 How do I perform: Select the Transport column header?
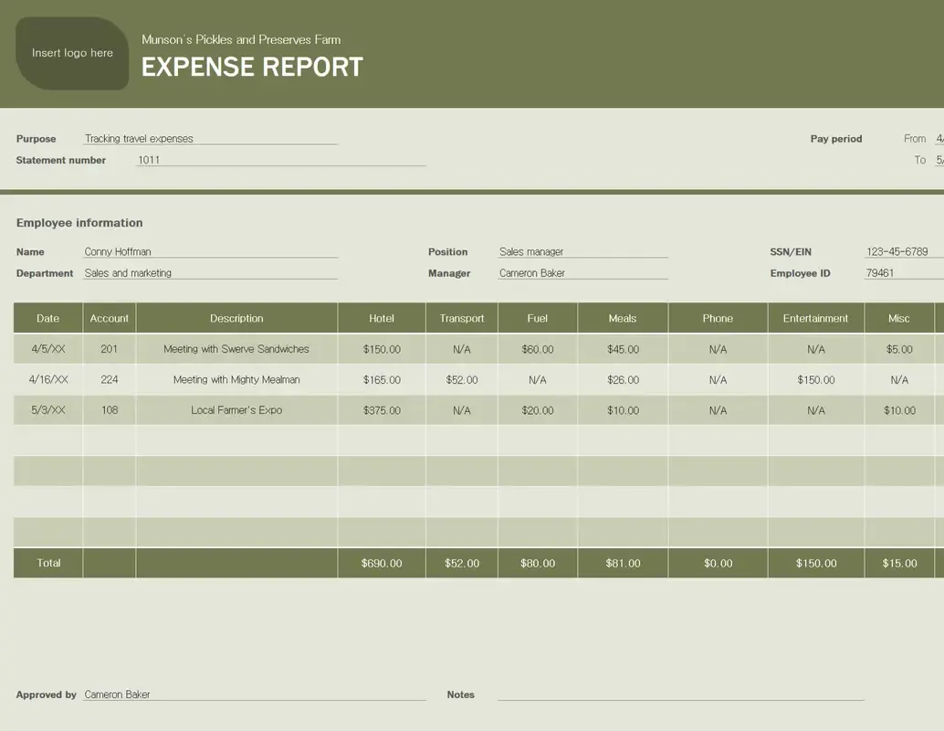point(462,318)
